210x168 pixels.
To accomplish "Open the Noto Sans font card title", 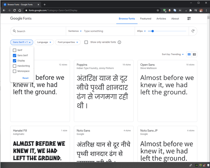I will tap(83, 130).
